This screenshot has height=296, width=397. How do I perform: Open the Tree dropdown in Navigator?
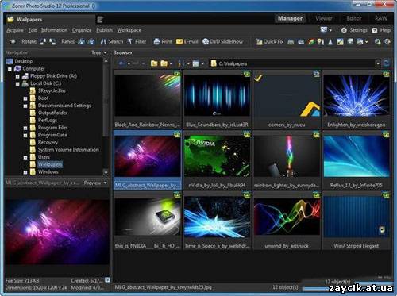[x=99, y=52]
